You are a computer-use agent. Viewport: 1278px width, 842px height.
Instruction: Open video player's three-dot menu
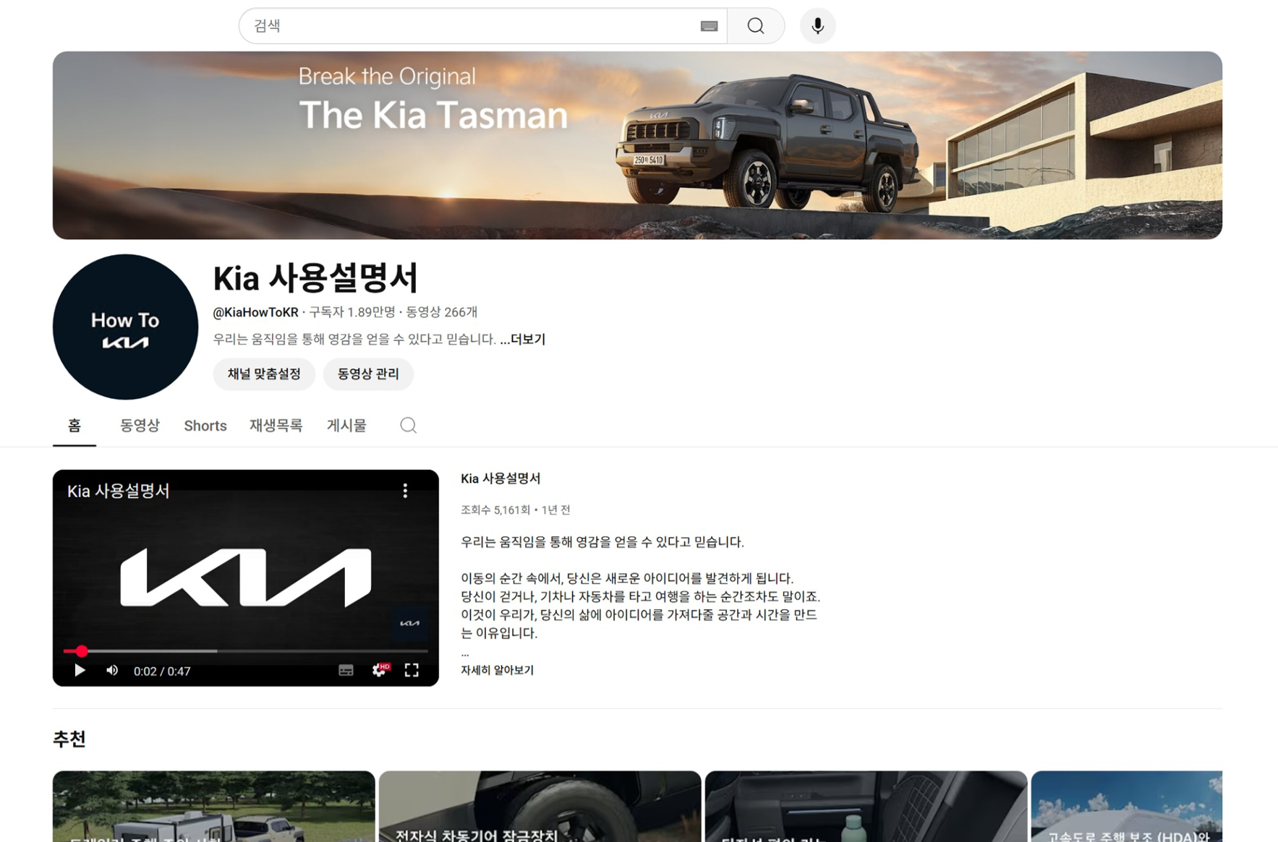click(x=405, y=491)
